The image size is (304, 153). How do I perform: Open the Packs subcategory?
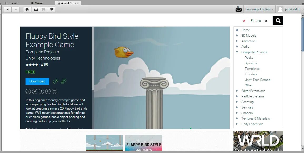point(249,58)
